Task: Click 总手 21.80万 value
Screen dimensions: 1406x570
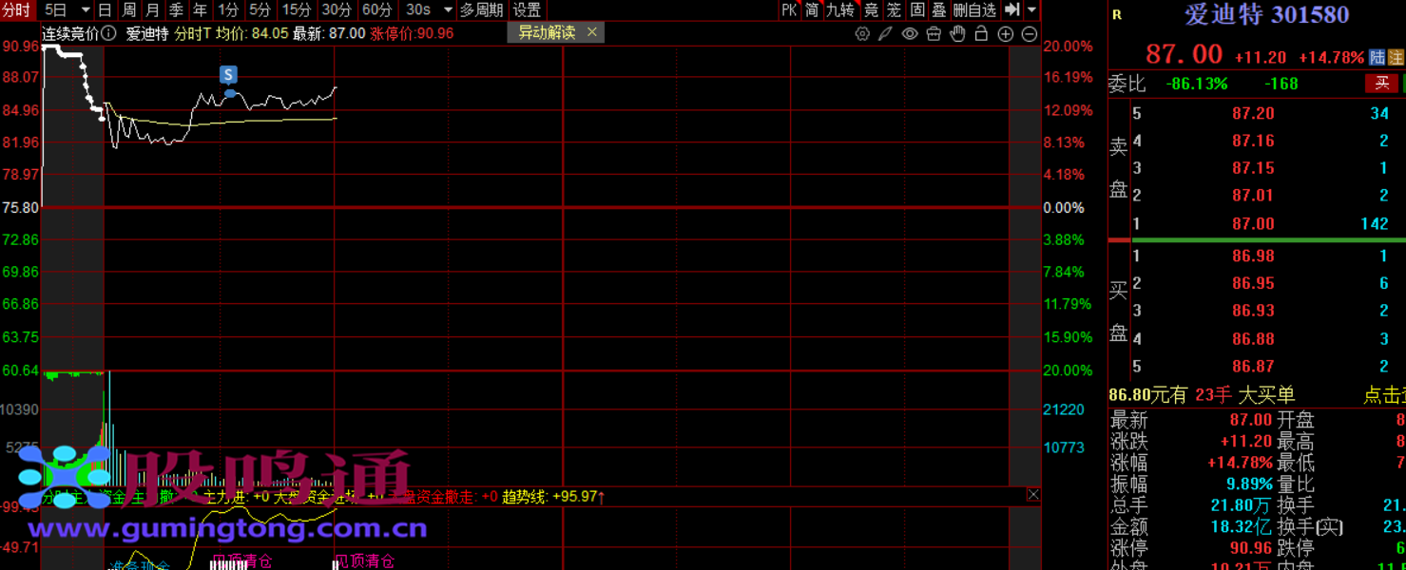Action: [1241, 505]
